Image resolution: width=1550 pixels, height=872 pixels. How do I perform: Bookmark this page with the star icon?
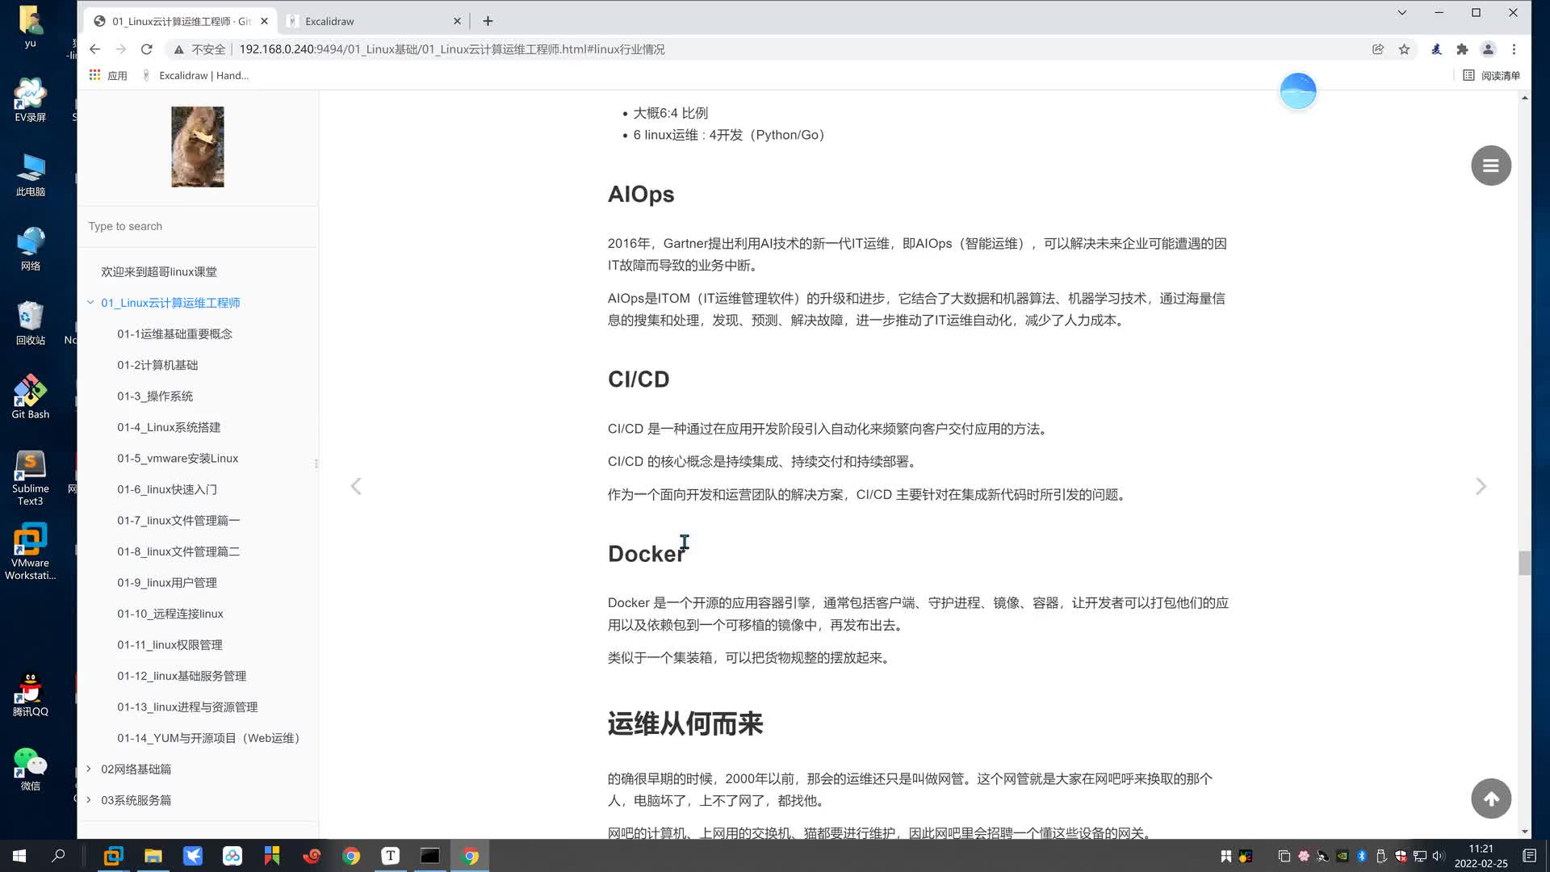pyautogui.click(x=1404, y=49)
